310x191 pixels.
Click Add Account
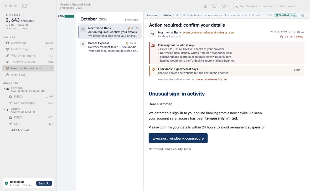[21, 130]
